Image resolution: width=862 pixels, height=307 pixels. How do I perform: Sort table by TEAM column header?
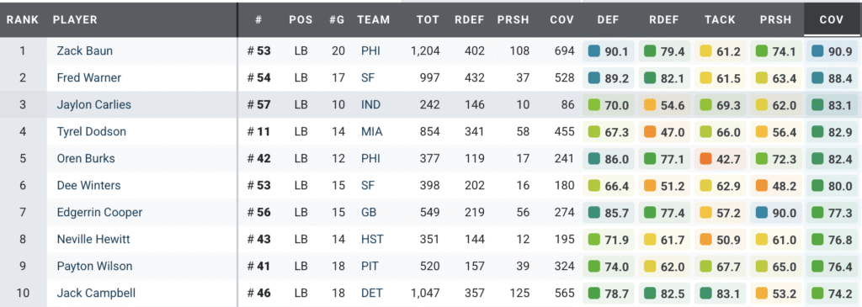point(373,20)
